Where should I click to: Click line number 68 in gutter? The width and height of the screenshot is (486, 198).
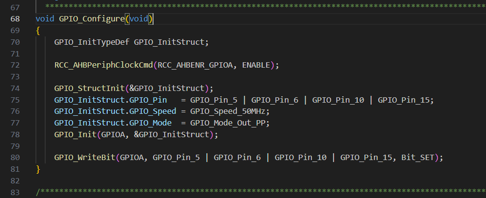click(x=15, y=19)
